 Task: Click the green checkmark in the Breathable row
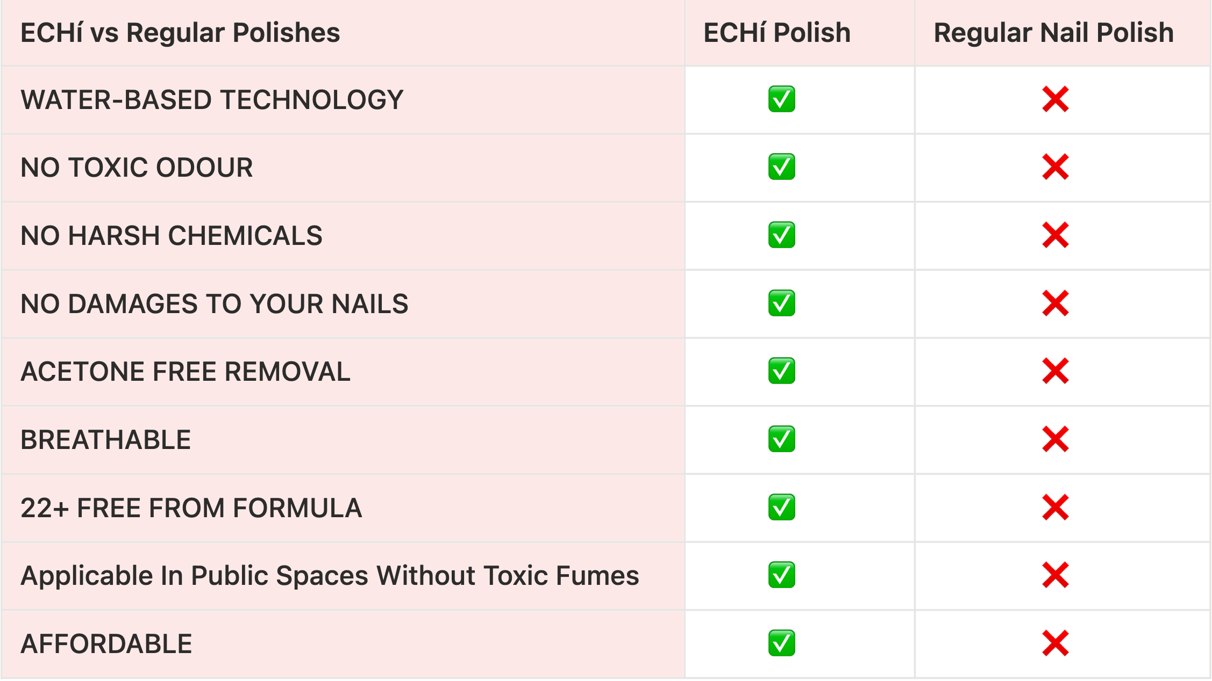pyautogui.click(x=781, y=439)
